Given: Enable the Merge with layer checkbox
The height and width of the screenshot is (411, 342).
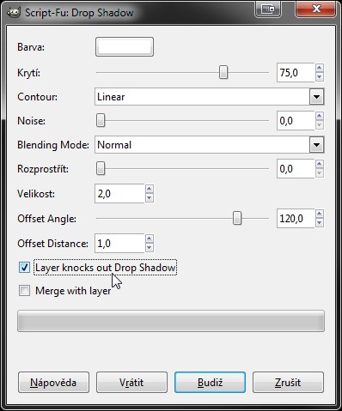Looking at the screenshot, I should 24,291.
